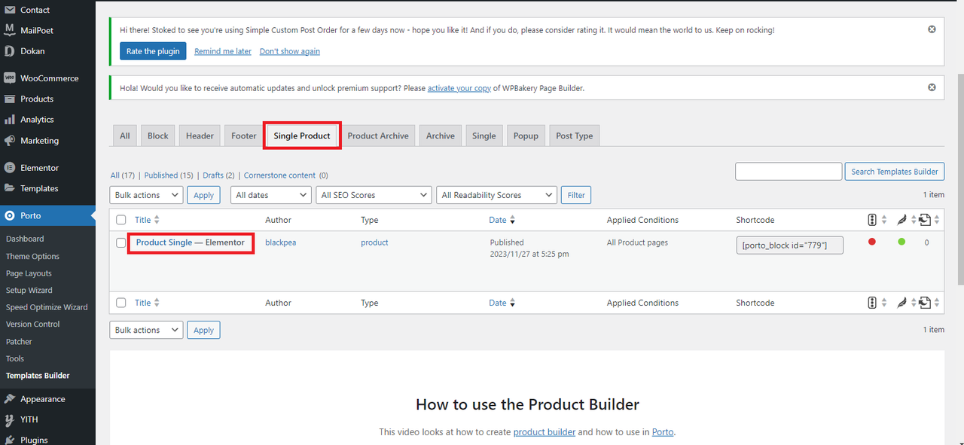Click Analytics bar chart icon

coord(10,120)
